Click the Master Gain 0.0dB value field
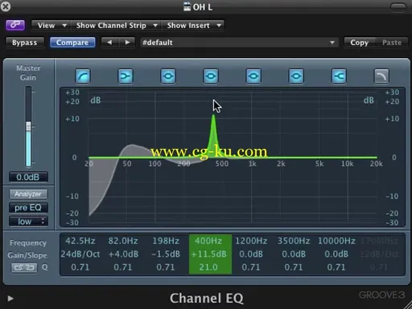The image size is (412, 309). [x=28, y=177]
